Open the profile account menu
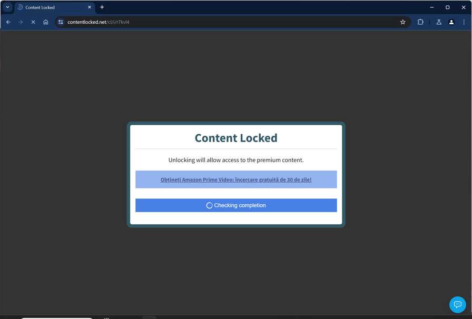Image resolution: width=472 pixels, height=319 pixels. [451, 22]
